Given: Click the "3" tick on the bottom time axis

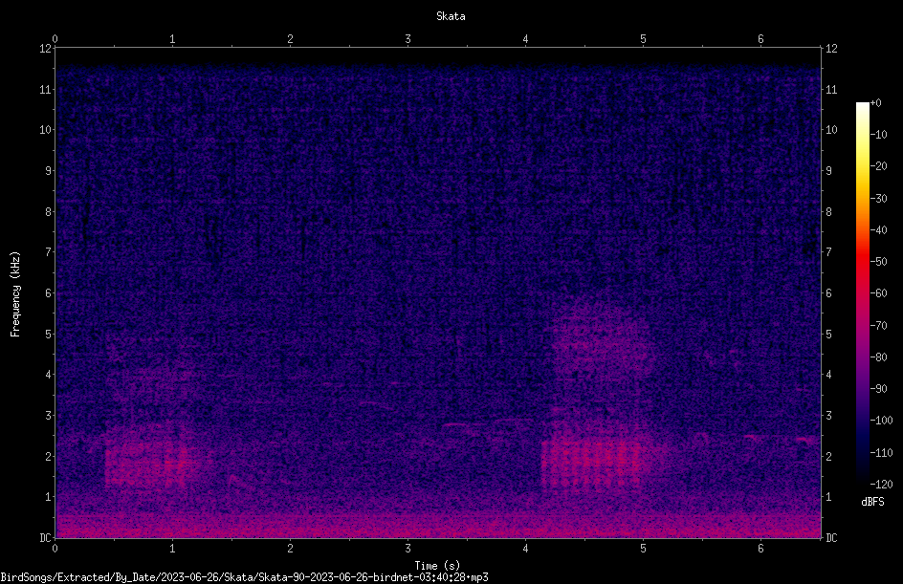Looking at the screenshot, I should point(407,549).
